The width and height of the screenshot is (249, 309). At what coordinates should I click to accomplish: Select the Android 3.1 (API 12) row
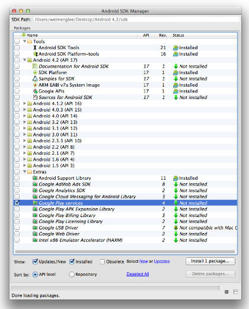(126, 128)
